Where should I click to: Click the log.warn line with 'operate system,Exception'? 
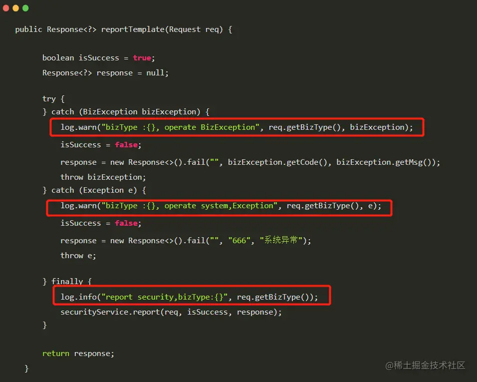(221, 206)
